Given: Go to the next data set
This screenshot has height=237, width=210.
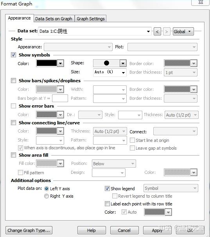Looking at the screenshot, I should click(x=167, y=32).
